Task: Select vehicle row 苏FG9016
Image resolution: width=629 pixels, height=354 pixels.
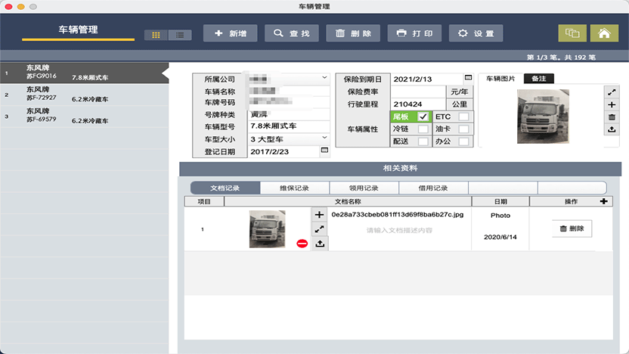Action: [x=84, y=73]
